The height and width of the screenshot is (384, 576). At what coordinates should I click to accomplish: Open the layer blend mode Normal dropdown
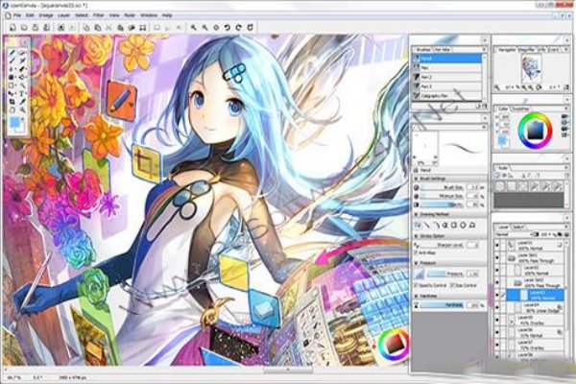tap(515, 234)
